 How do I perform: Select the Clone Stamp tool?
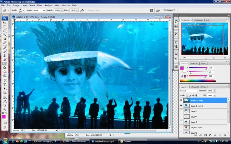click(x=5, y=56)
